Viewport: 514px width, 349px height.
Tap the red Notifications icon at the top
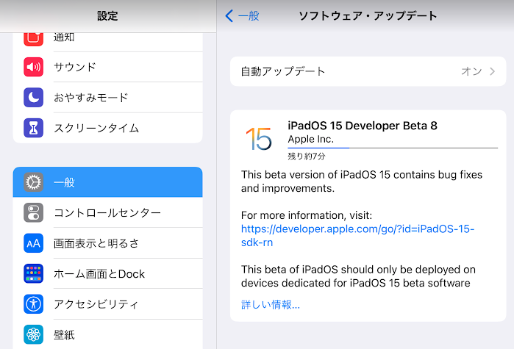click(x=33, y=39)
